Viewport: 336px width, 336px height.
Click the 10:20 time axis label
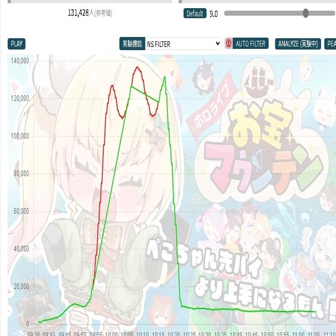coord(174,334)
